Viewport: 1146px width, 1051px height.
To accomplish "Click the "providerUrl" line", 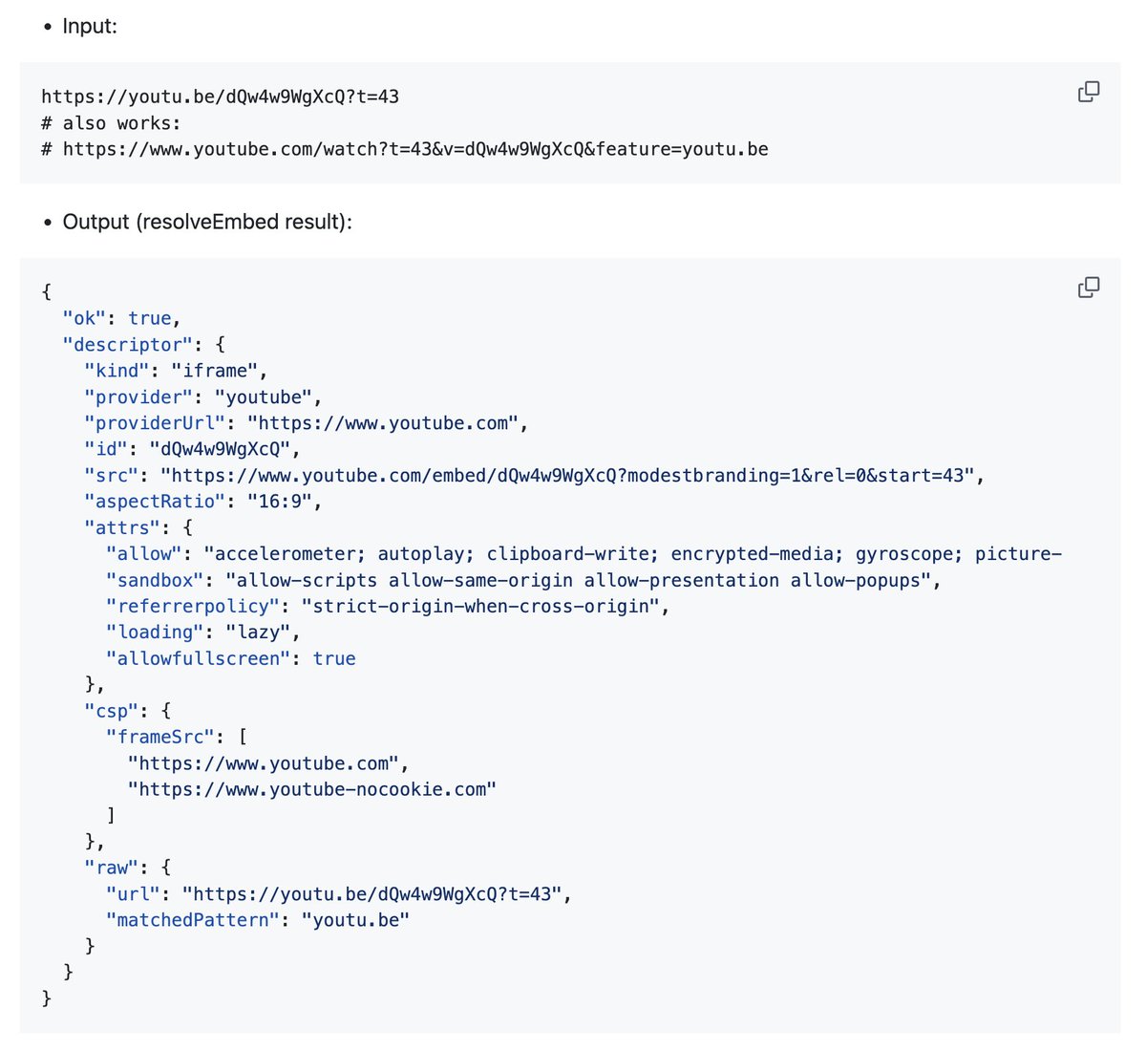I will coord(307,423).
